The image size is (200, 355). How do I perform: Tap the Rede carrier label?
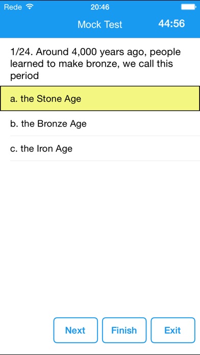pyautogui.click(x=14, y=7)
